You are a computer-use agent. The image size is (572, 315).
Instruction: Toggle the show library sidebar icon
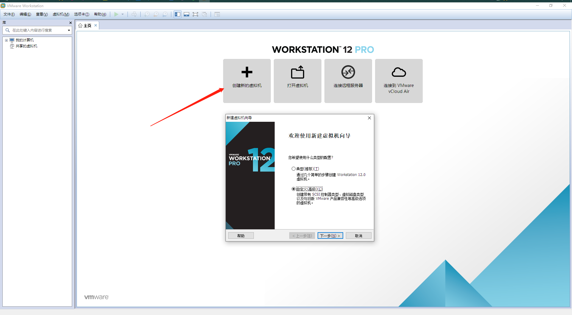pos(178,14)
